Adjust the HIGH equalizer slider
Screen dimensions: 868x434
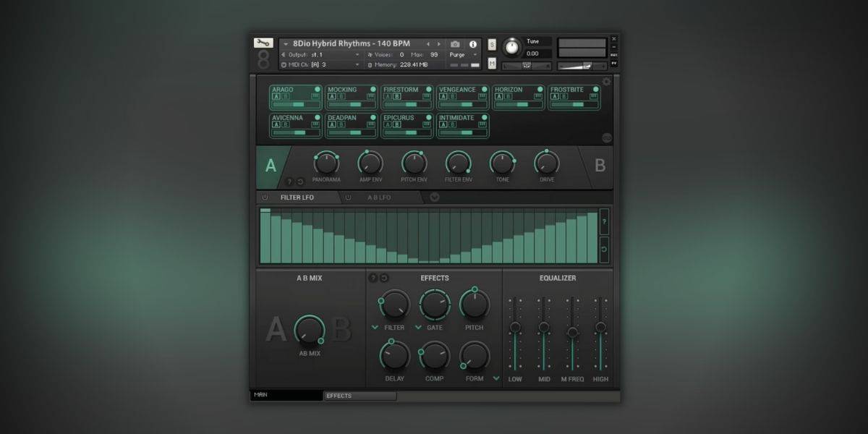point(600,333)
